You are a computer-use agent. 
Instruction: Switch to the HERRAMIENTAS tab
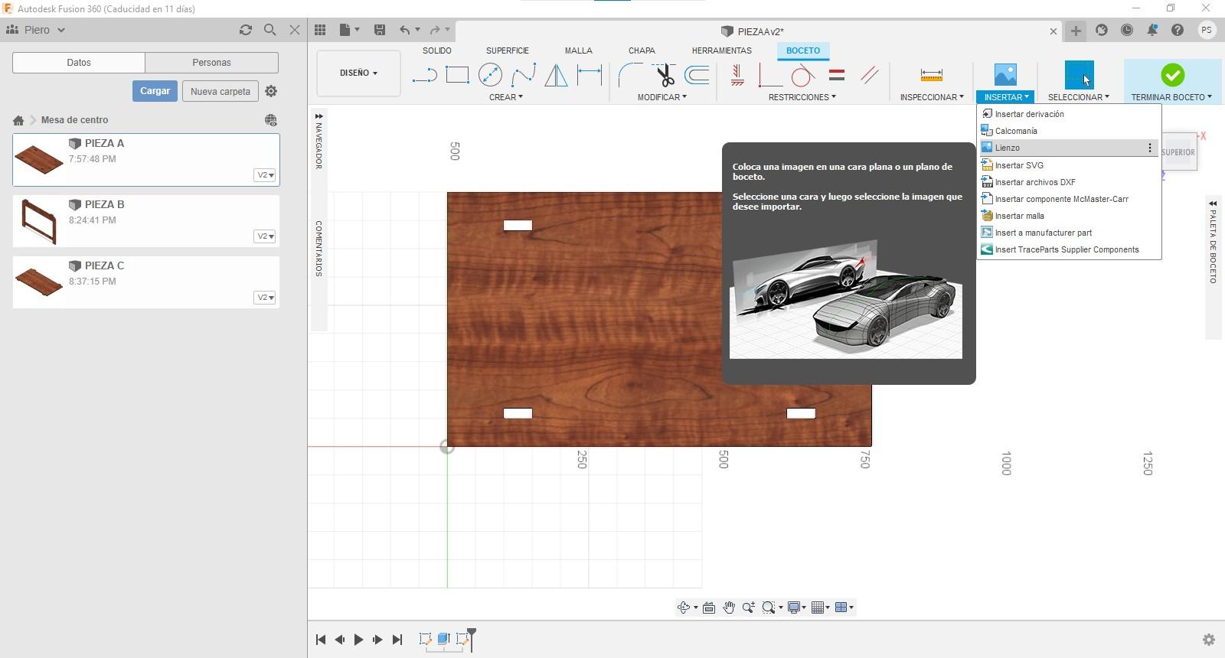pyautogui.click(x=722, y=50)
